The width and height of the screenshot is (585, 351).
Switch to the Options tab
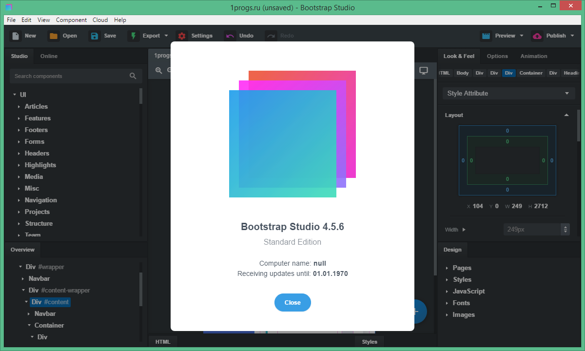(x=497, y=56)
